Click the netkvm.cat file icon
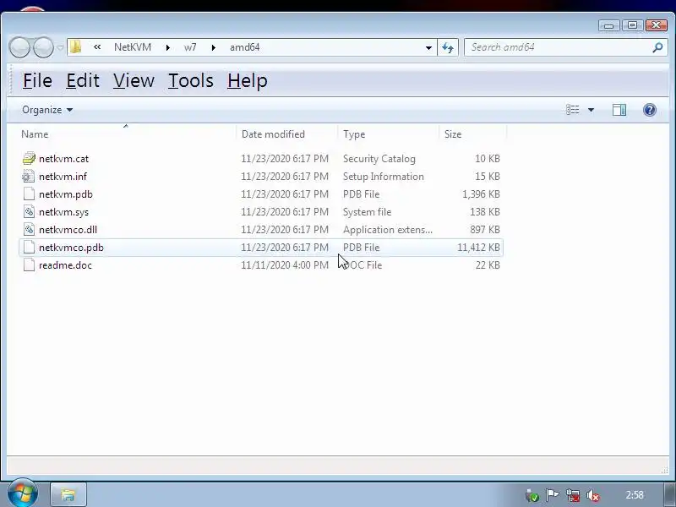The width and height of the screenshot is (676, 507). pos(29,159)
